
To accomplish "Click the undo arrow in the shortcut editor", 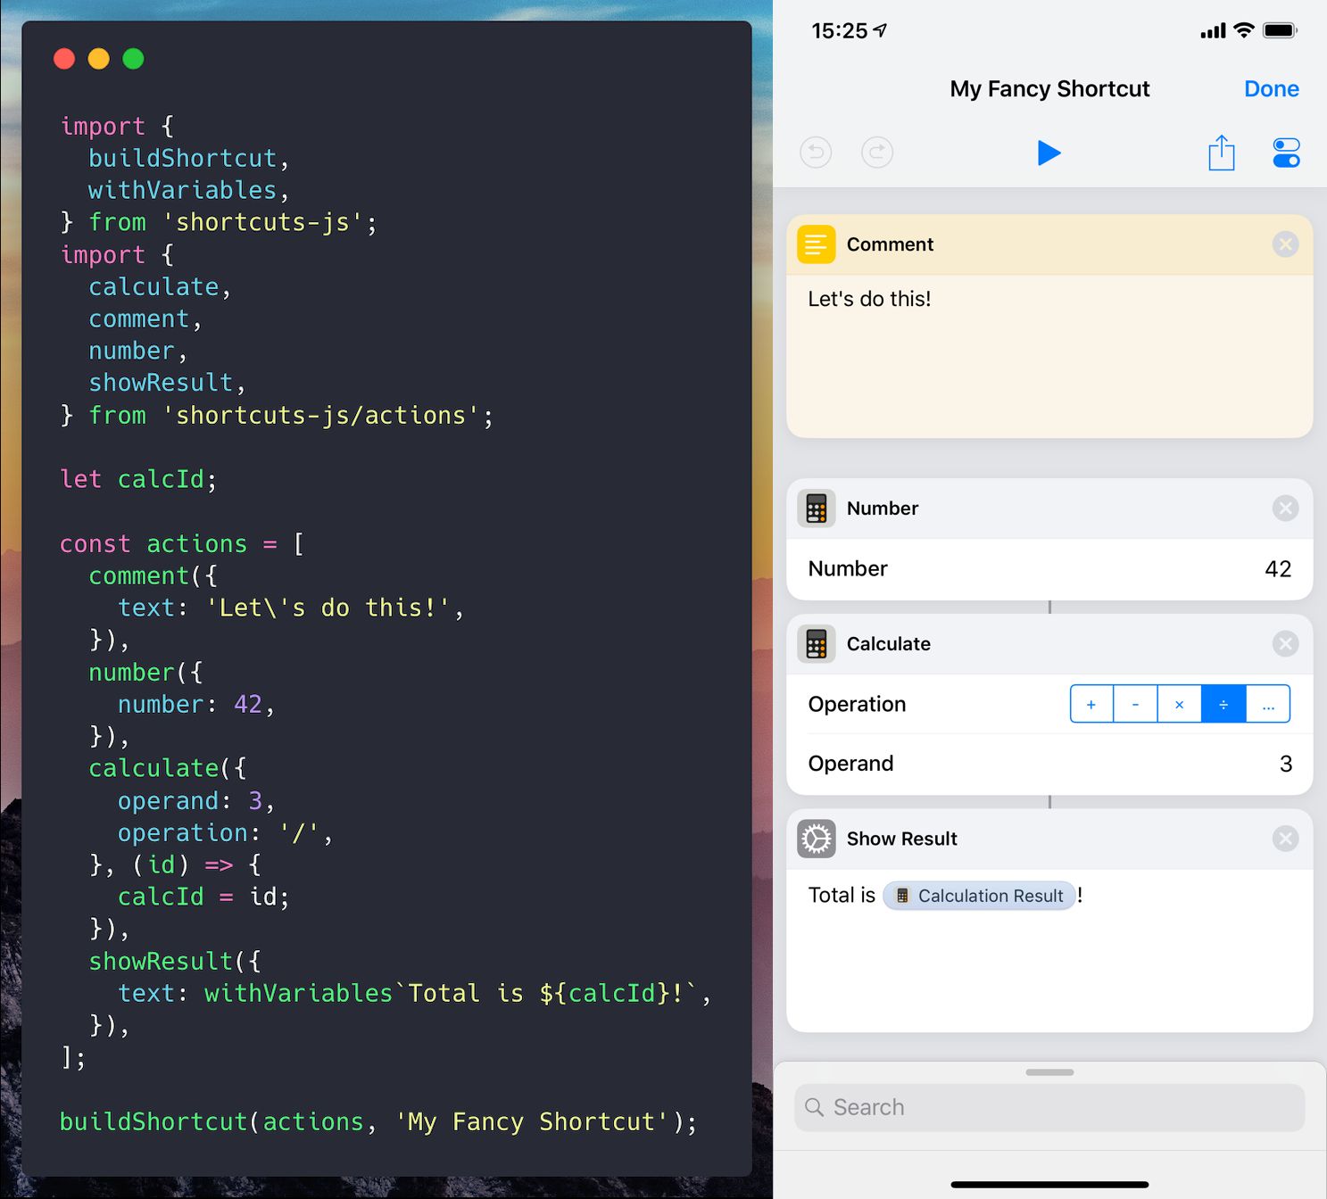I will pyautogui.click(x=815, y=153).
